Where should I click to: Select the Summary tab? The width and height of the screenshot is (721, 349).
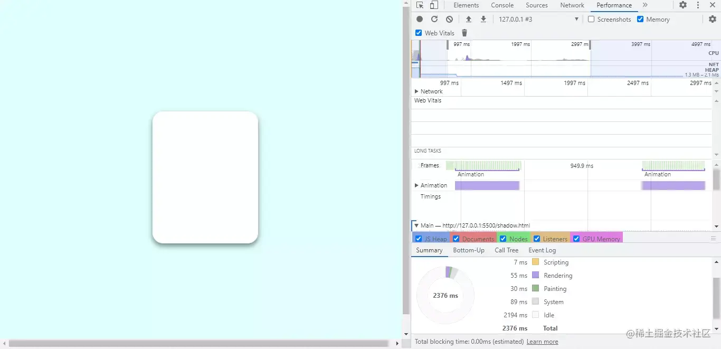429,250
